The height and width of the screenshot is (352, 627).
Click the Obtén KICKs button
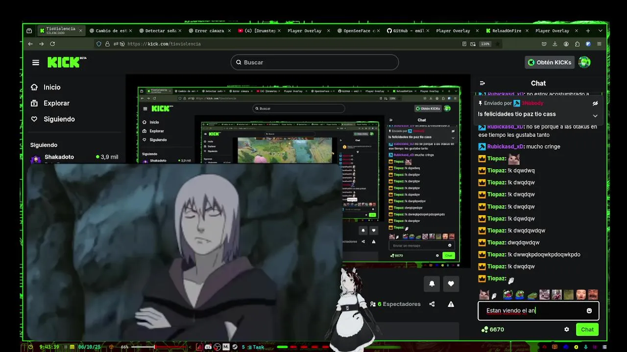pos(549,62)
